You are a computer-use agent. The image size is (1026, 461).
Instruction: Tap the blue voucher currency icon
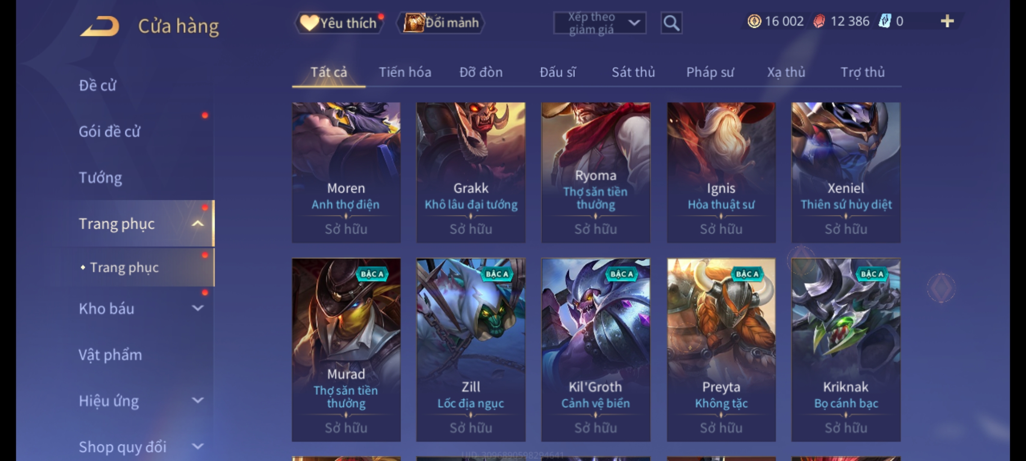884,21
